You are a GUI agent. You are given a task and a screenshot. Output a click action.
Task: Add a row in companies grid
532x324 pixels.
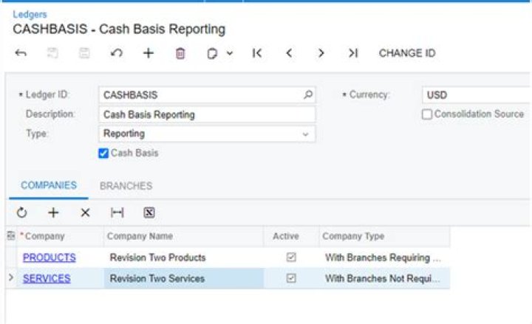53,213
